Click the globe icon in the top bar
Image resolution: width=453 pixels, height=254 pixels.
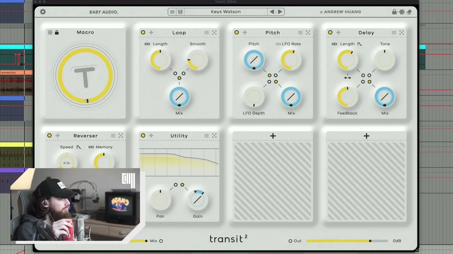(x=402, y=12)
